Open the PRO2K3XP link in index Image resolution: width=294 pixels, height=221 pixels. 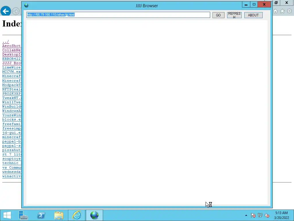click(x=11, y=94)
